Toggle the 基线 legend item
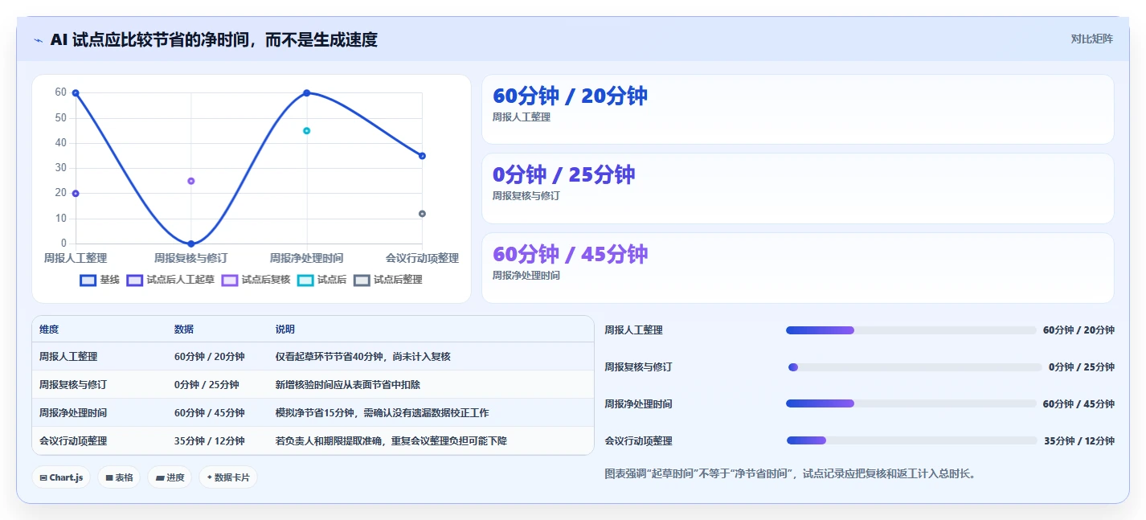The height and width of the screenshot is (520, 1146). point(100,280)
